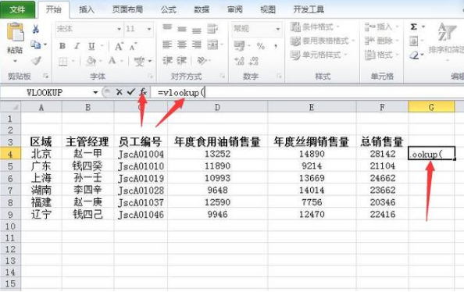Screen dimensions: 464x292
Task: Open the font size 11 dropdown
Action: coord(149,29)
